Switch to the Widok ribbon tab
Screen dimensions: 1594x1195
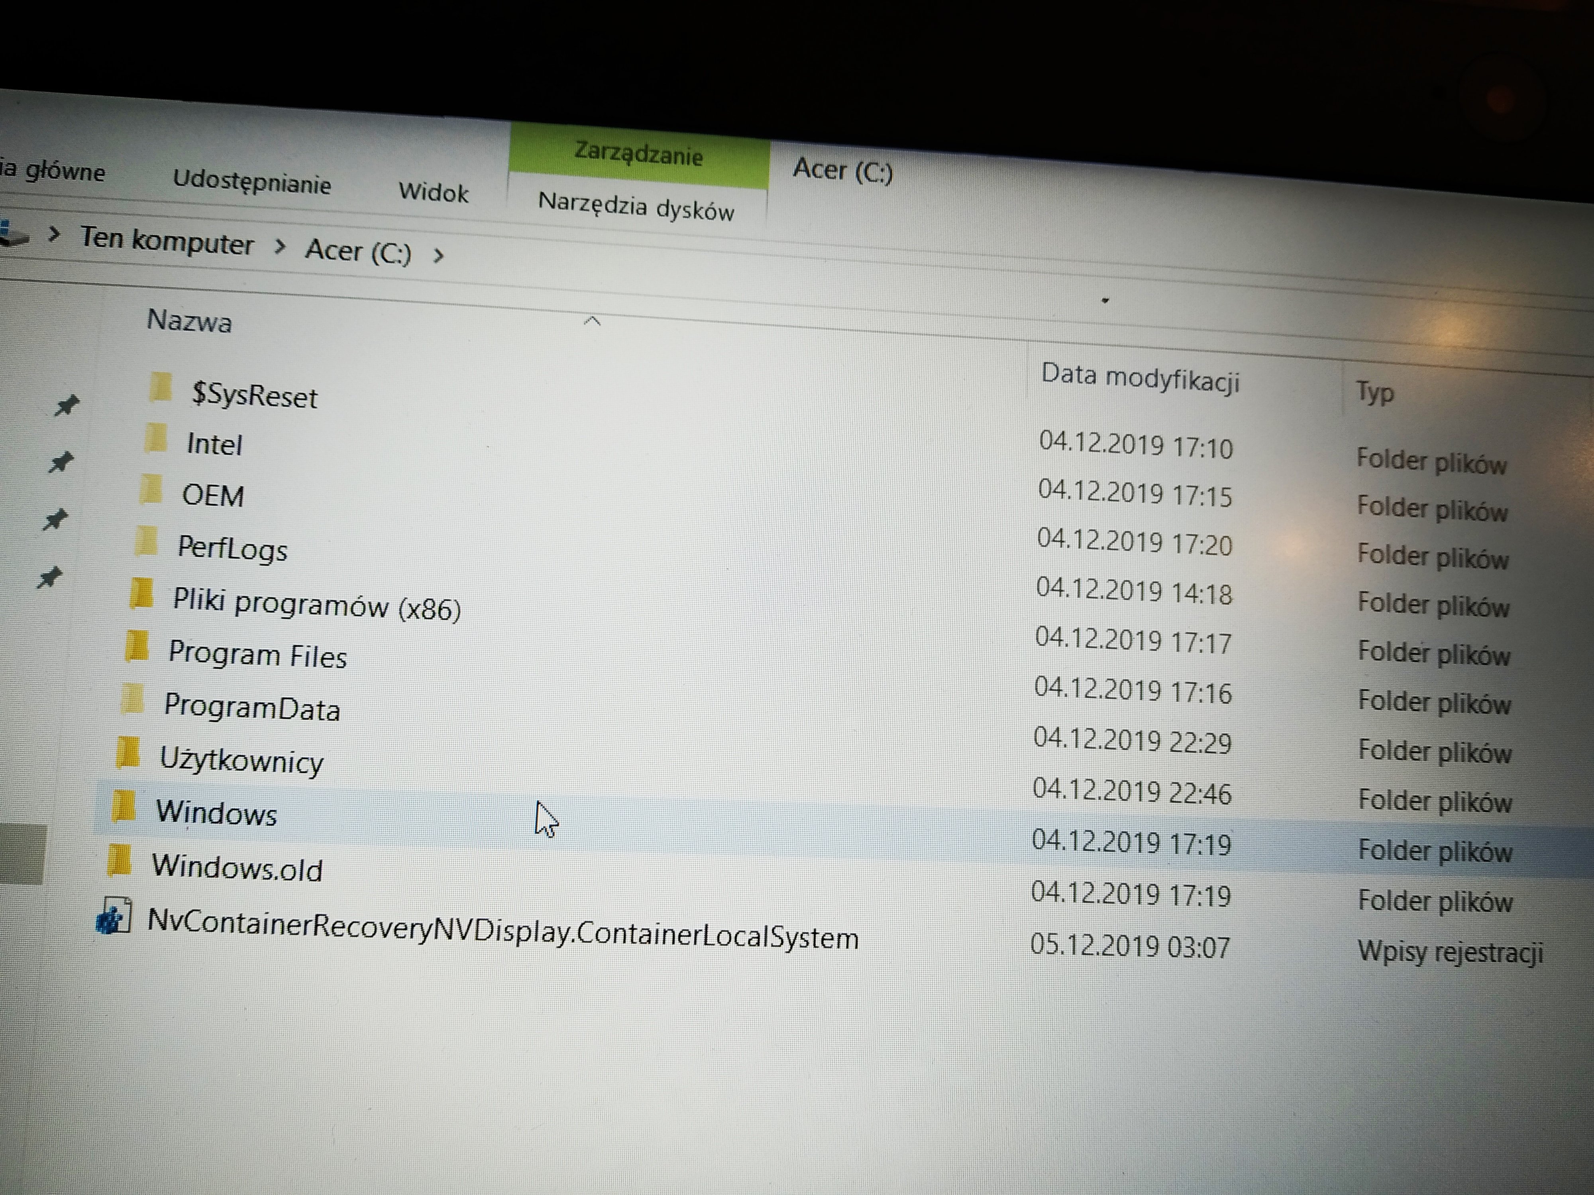click(x=433, y=192)
